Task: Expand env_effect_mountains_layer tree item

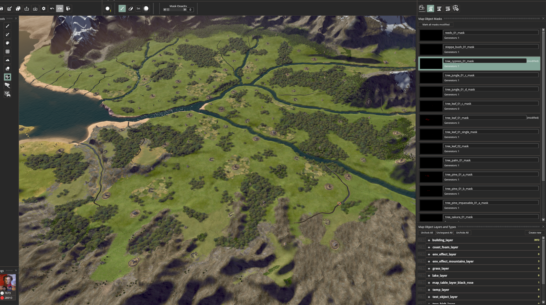Action: [429, 262]
